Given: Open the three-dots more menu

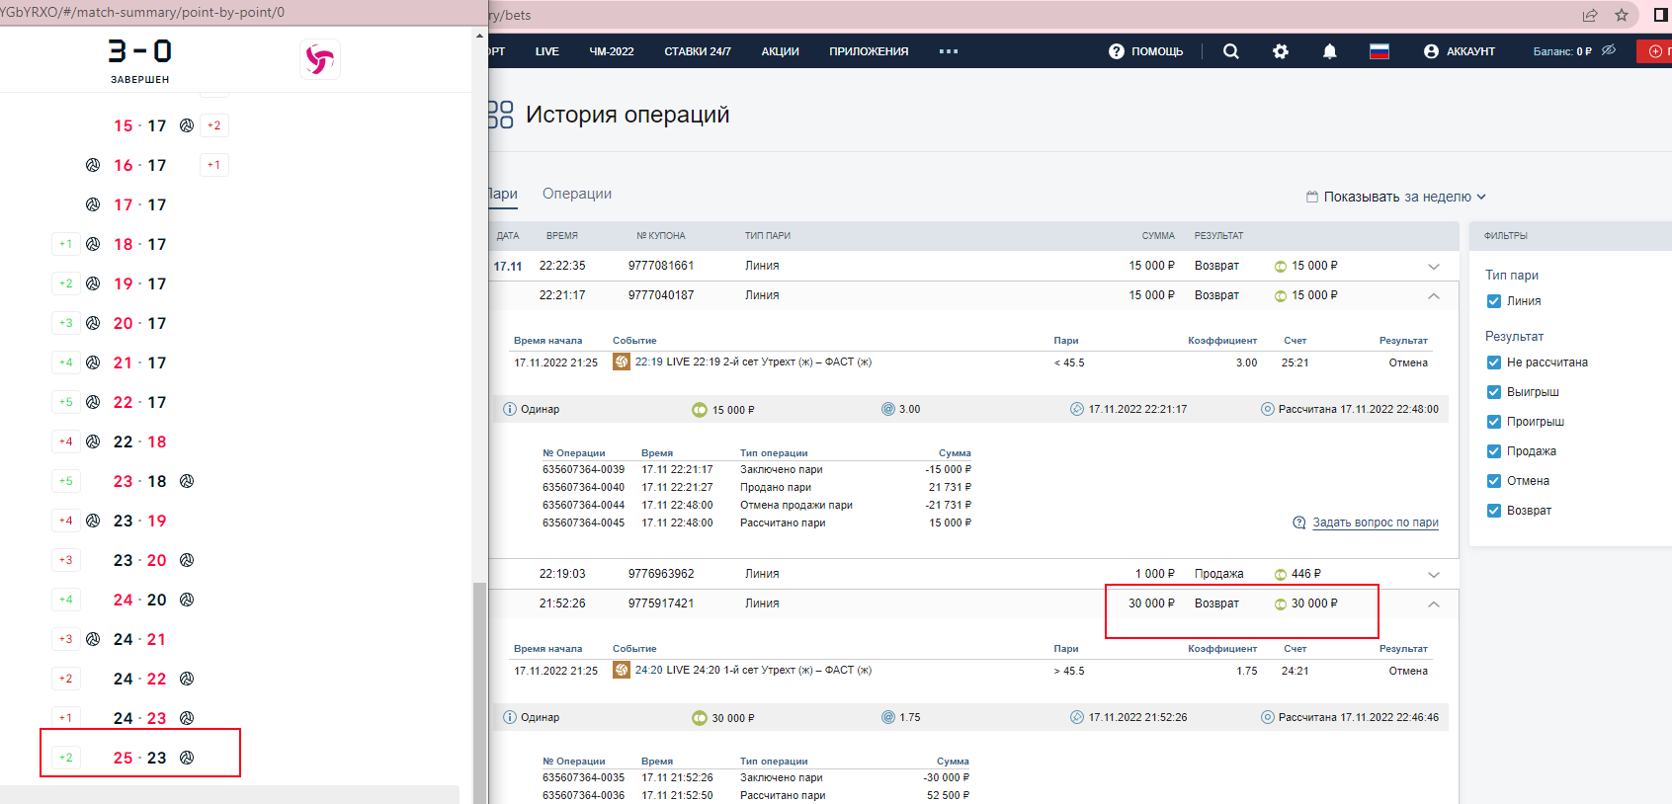Looking at the screenshot, I should [949, 51].
